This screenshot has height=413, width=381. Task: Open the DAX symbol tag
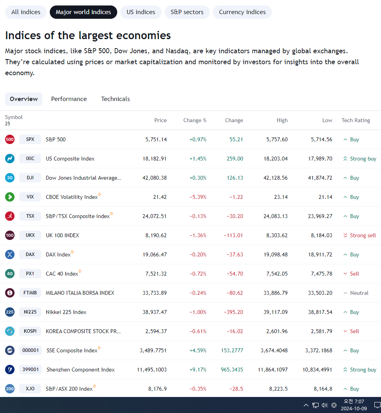click(x=30, y=254)
